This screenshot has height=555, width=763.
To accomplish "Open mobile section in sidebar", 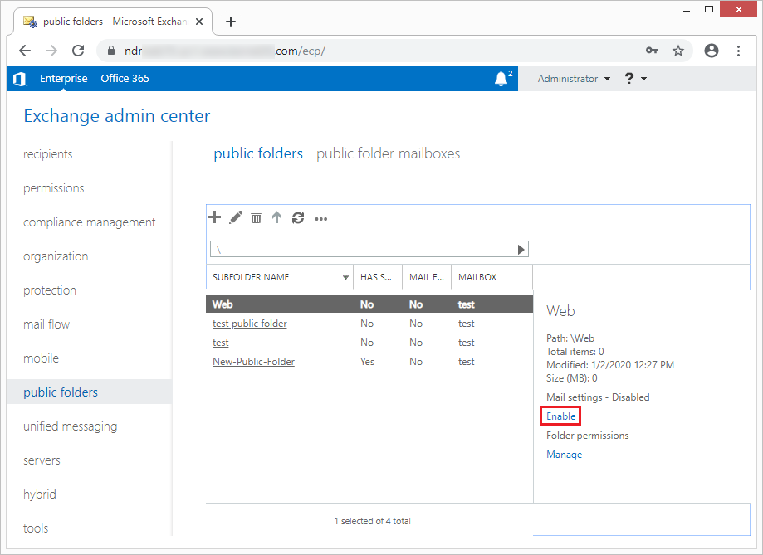I will 41,358.
